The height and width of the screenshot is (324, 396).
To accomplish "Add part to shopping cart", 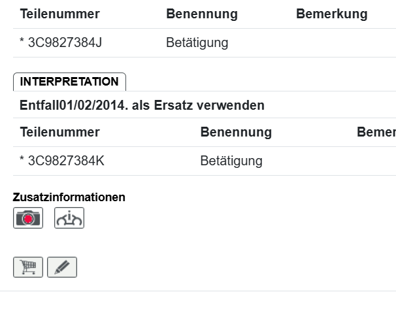I will pos(28,267).
